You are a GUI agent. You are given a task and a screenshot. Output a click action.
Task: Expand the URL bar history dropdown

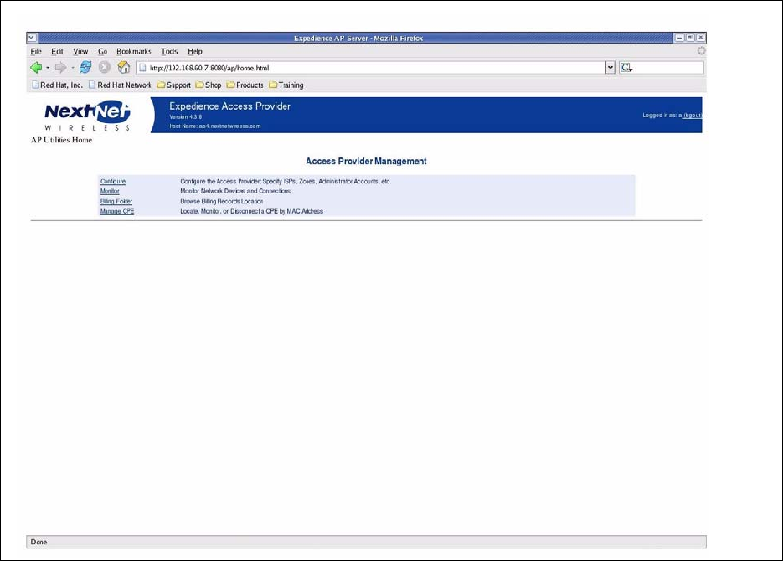tap(610, 67)
